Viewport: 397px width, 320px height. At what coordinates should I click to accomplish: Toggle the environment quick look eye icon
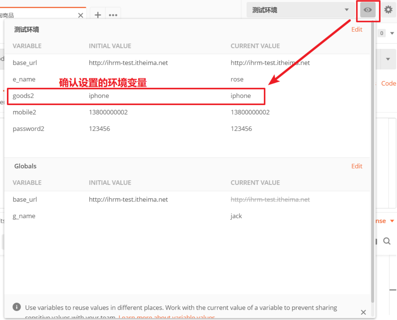tap(368, 10)
